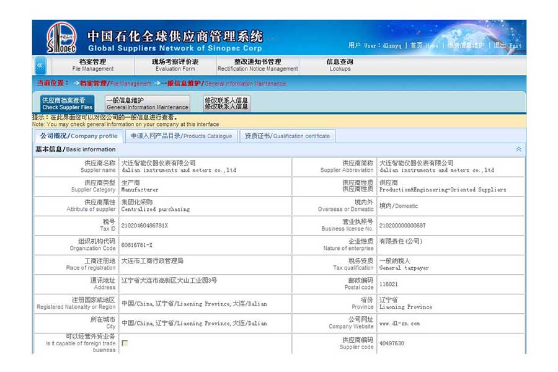Screen dimensions: 558x372
Task: Click the Tax ID value field
Action: (144, 226)
